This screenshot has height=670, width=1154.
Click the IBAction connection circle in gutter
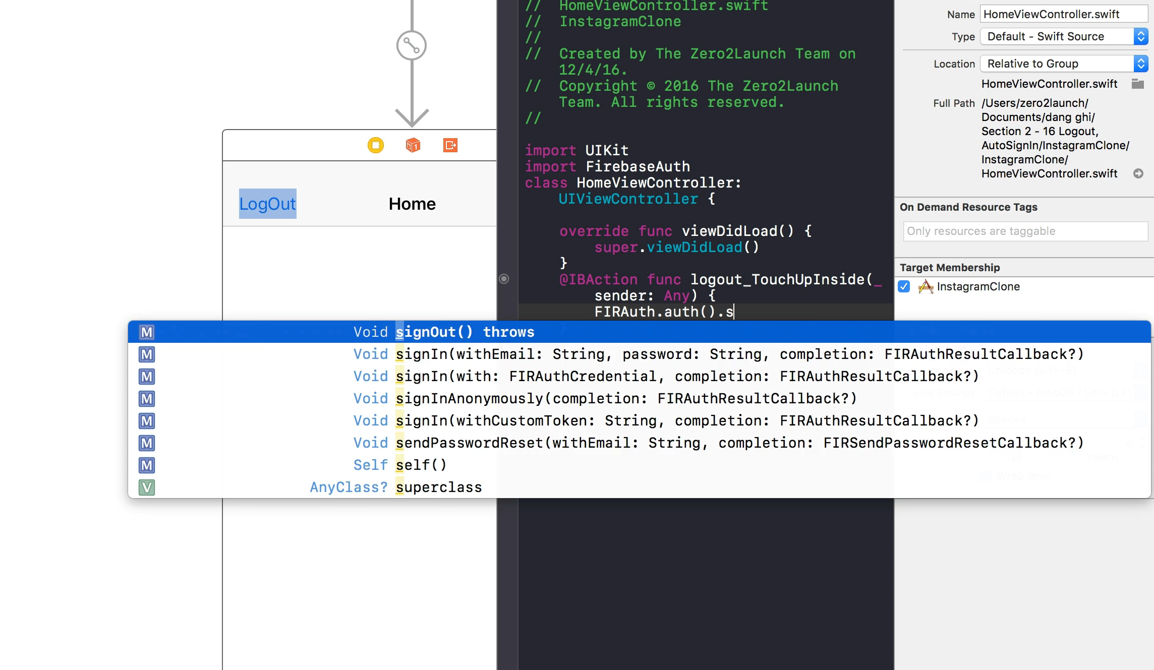pos(504,279)
